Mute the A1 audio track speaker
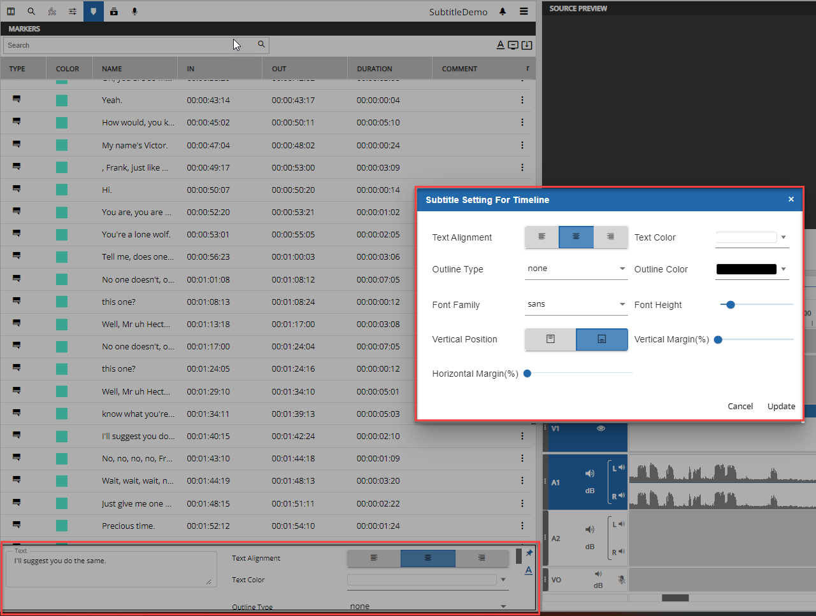 [x=590, y=473]
